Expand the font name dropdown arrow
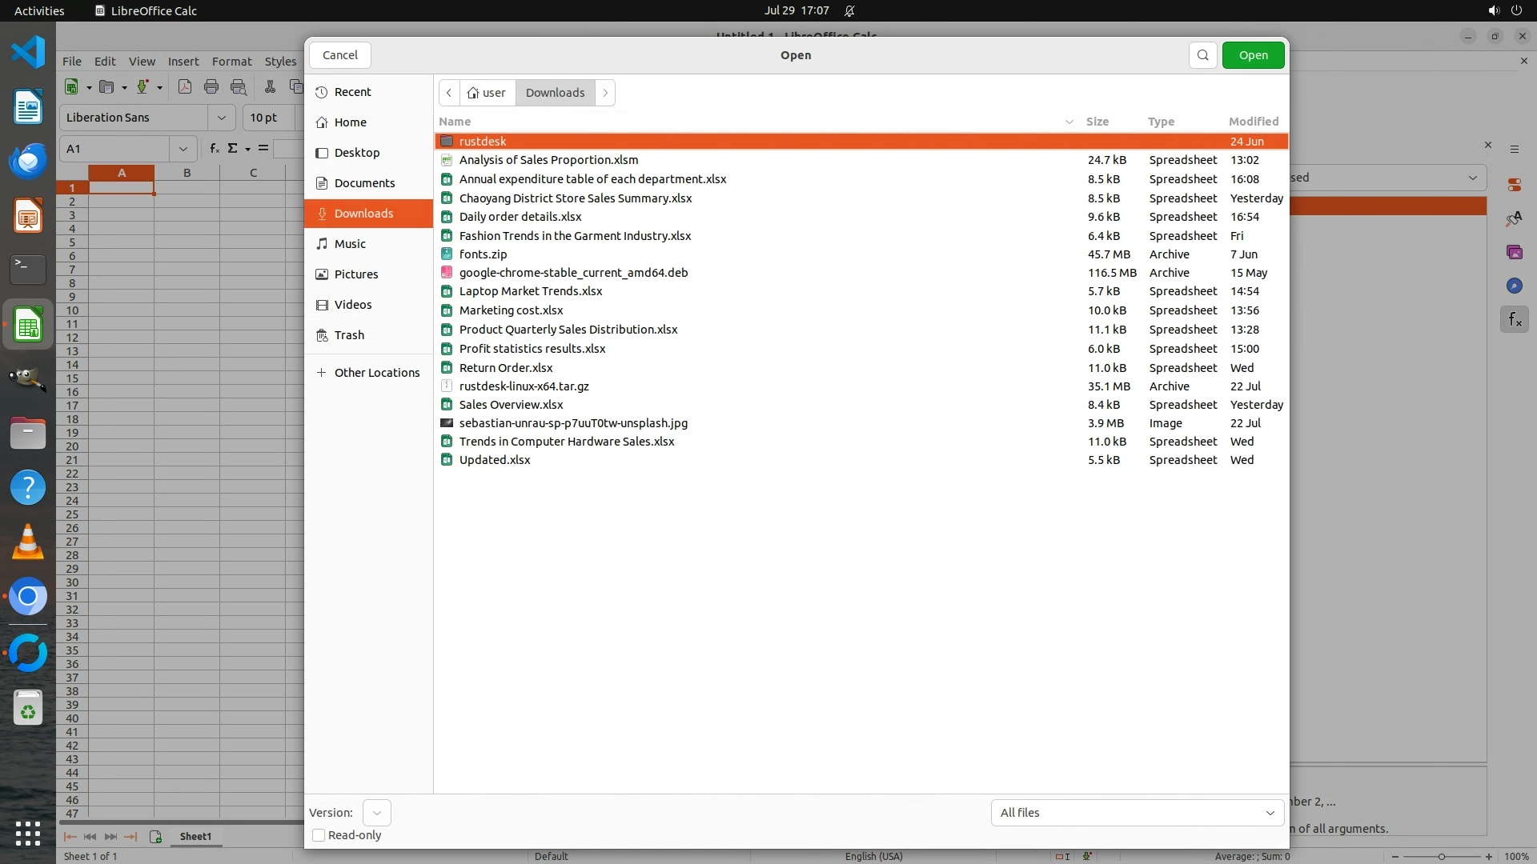Viewport: 1537px width, 864px height. click(x=221, y=118)
